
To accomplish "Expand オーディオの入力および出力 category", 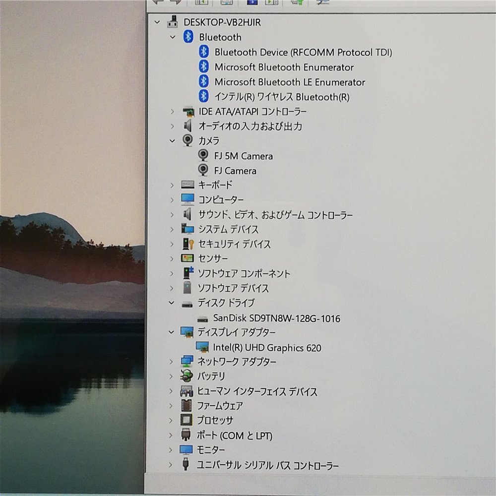I will click(x=172, y=126).
